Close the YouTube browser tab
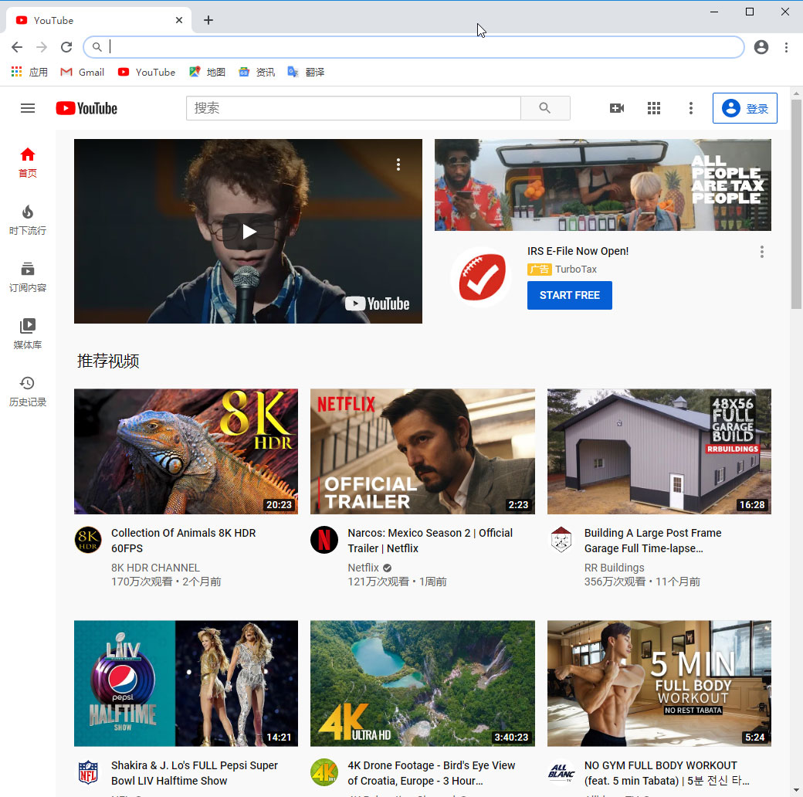The height and width of the screenshot is (797, 803). click(178, 21)
